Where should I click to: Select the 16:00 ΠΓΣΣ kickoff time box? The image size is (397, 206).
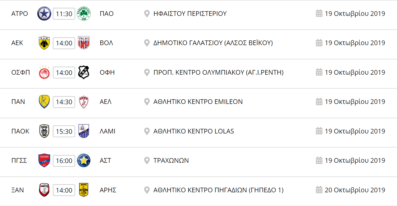click(64, 161)
